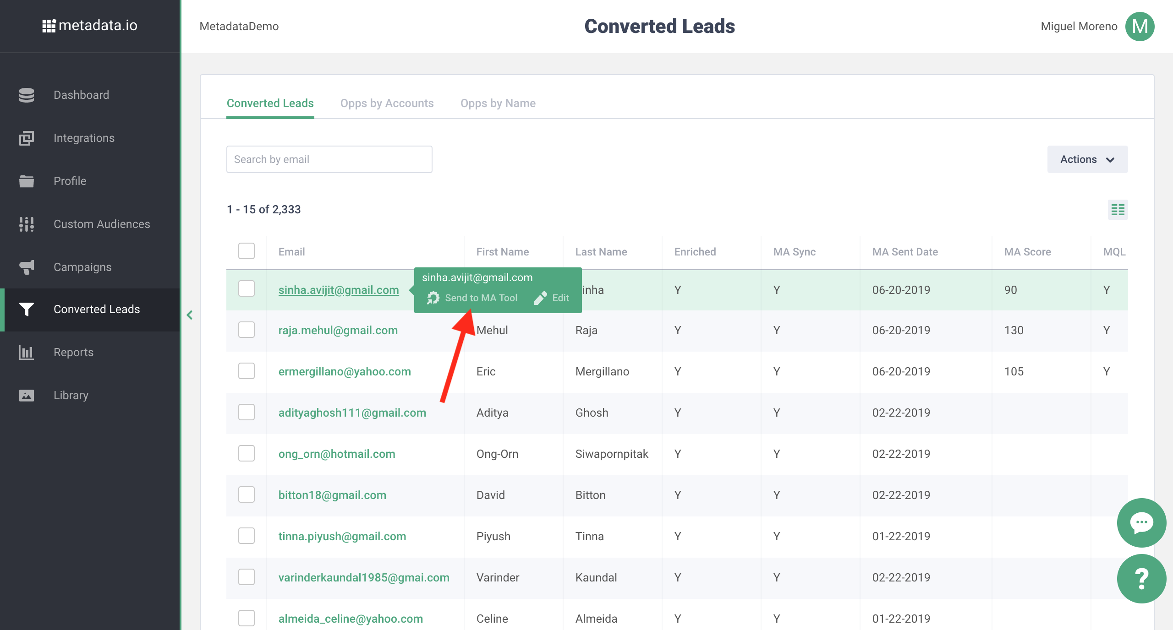The width and height of the screenshot is (1173, 630).
Task: Switch to the Opps by Name tab
Action: (x=498, y=103)
